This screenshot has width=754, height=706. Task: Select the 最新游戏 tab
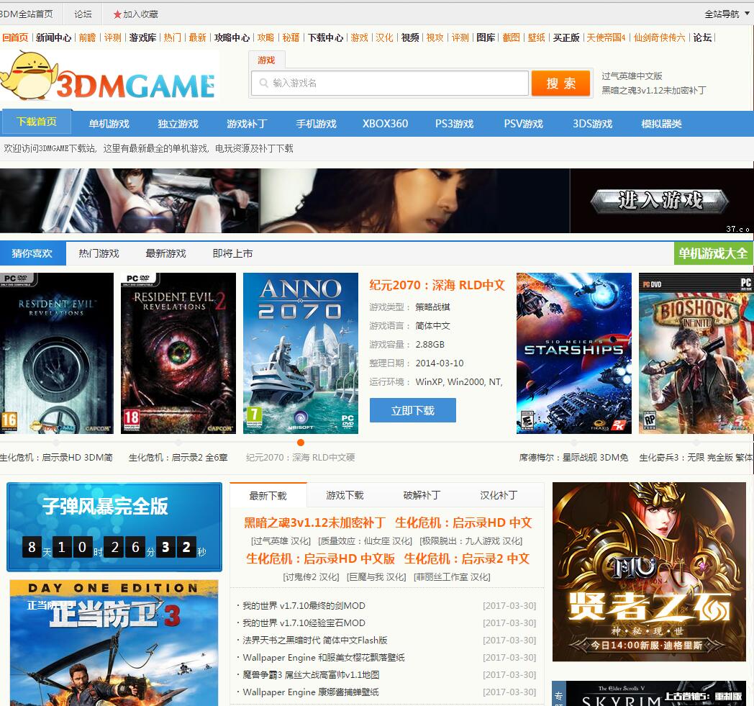[166, 253]
